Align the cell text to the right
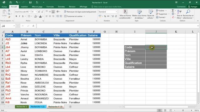Screen dimensions: 200x112 [x=53, y=16]
